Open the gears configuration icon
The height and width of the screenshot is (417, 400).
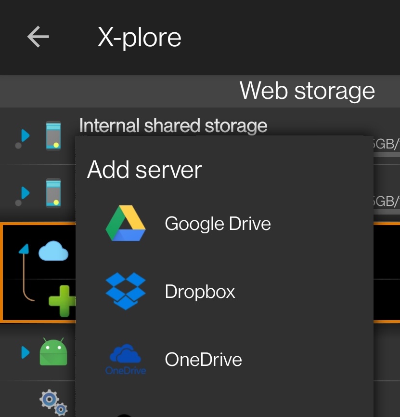(53, 402)
